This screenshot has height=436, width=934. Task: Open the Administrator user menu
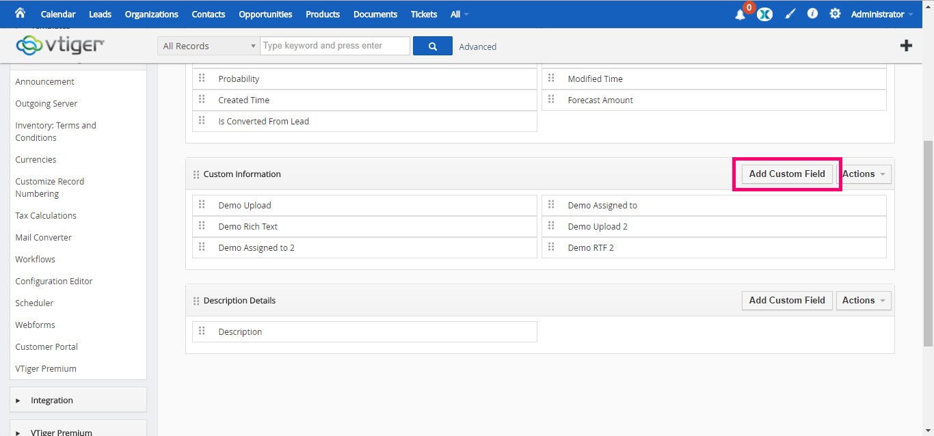[882, 14]
